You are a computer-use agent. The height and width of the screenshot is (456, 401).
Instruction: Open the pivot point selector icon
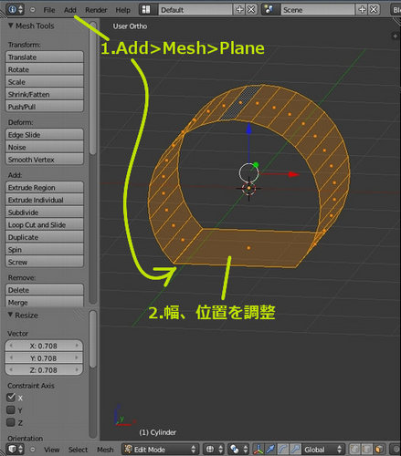(x=238, y=449)
